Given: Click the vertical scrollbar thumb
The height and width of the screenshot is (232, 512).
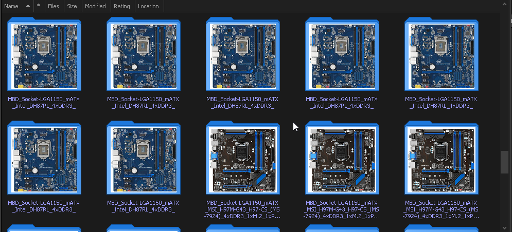Looking at the screenshot, I should (504, 162).
